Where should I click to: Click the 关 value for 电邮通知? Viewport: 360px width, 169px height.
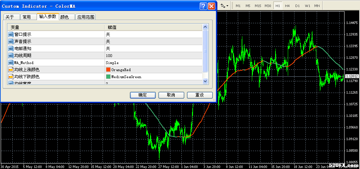tap(108, 49)
